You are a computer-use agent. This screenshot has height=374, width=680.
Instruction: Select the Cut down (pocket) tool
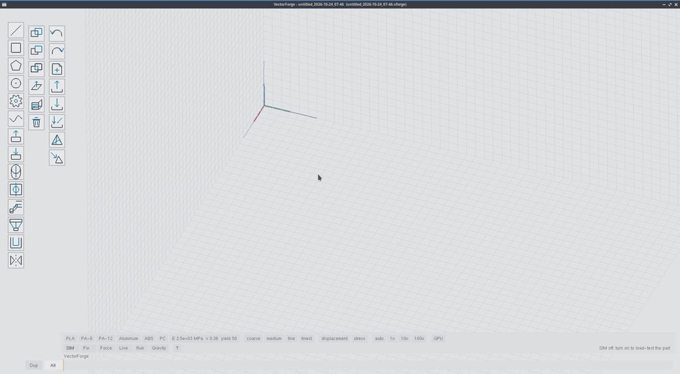point(16,155)
